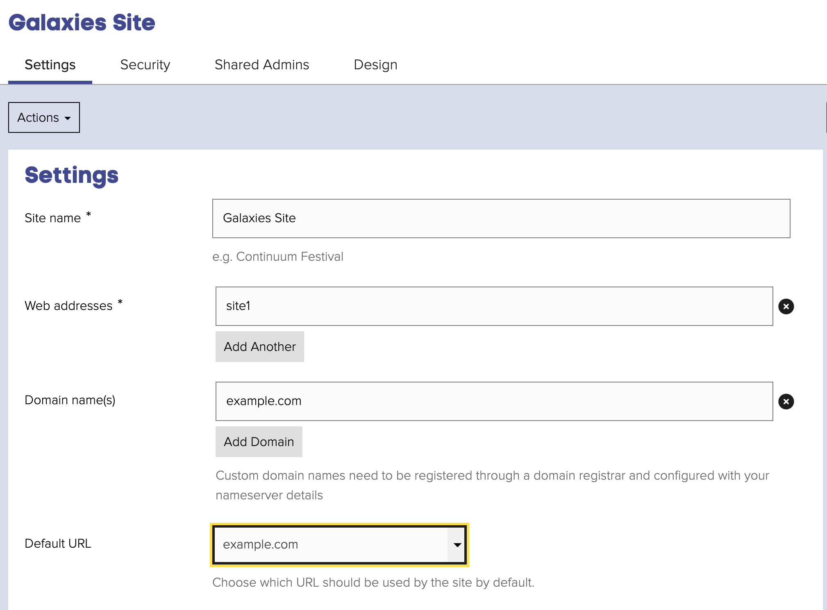827x610 pixels.
Task: Click the example.com domain name field
Action: point(494,401)
